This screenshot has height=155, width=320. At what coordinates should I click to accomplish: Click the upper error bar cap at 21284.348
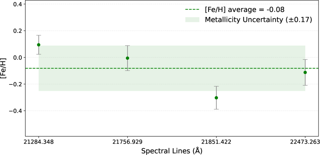click(x=39, y=35)
